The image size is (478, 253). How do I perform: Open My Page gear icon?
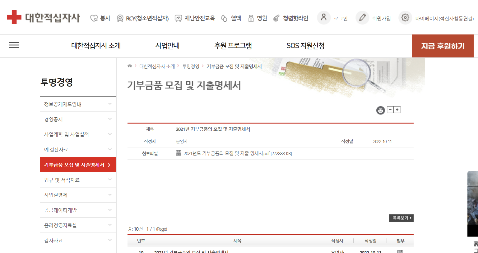click(405, 18)
